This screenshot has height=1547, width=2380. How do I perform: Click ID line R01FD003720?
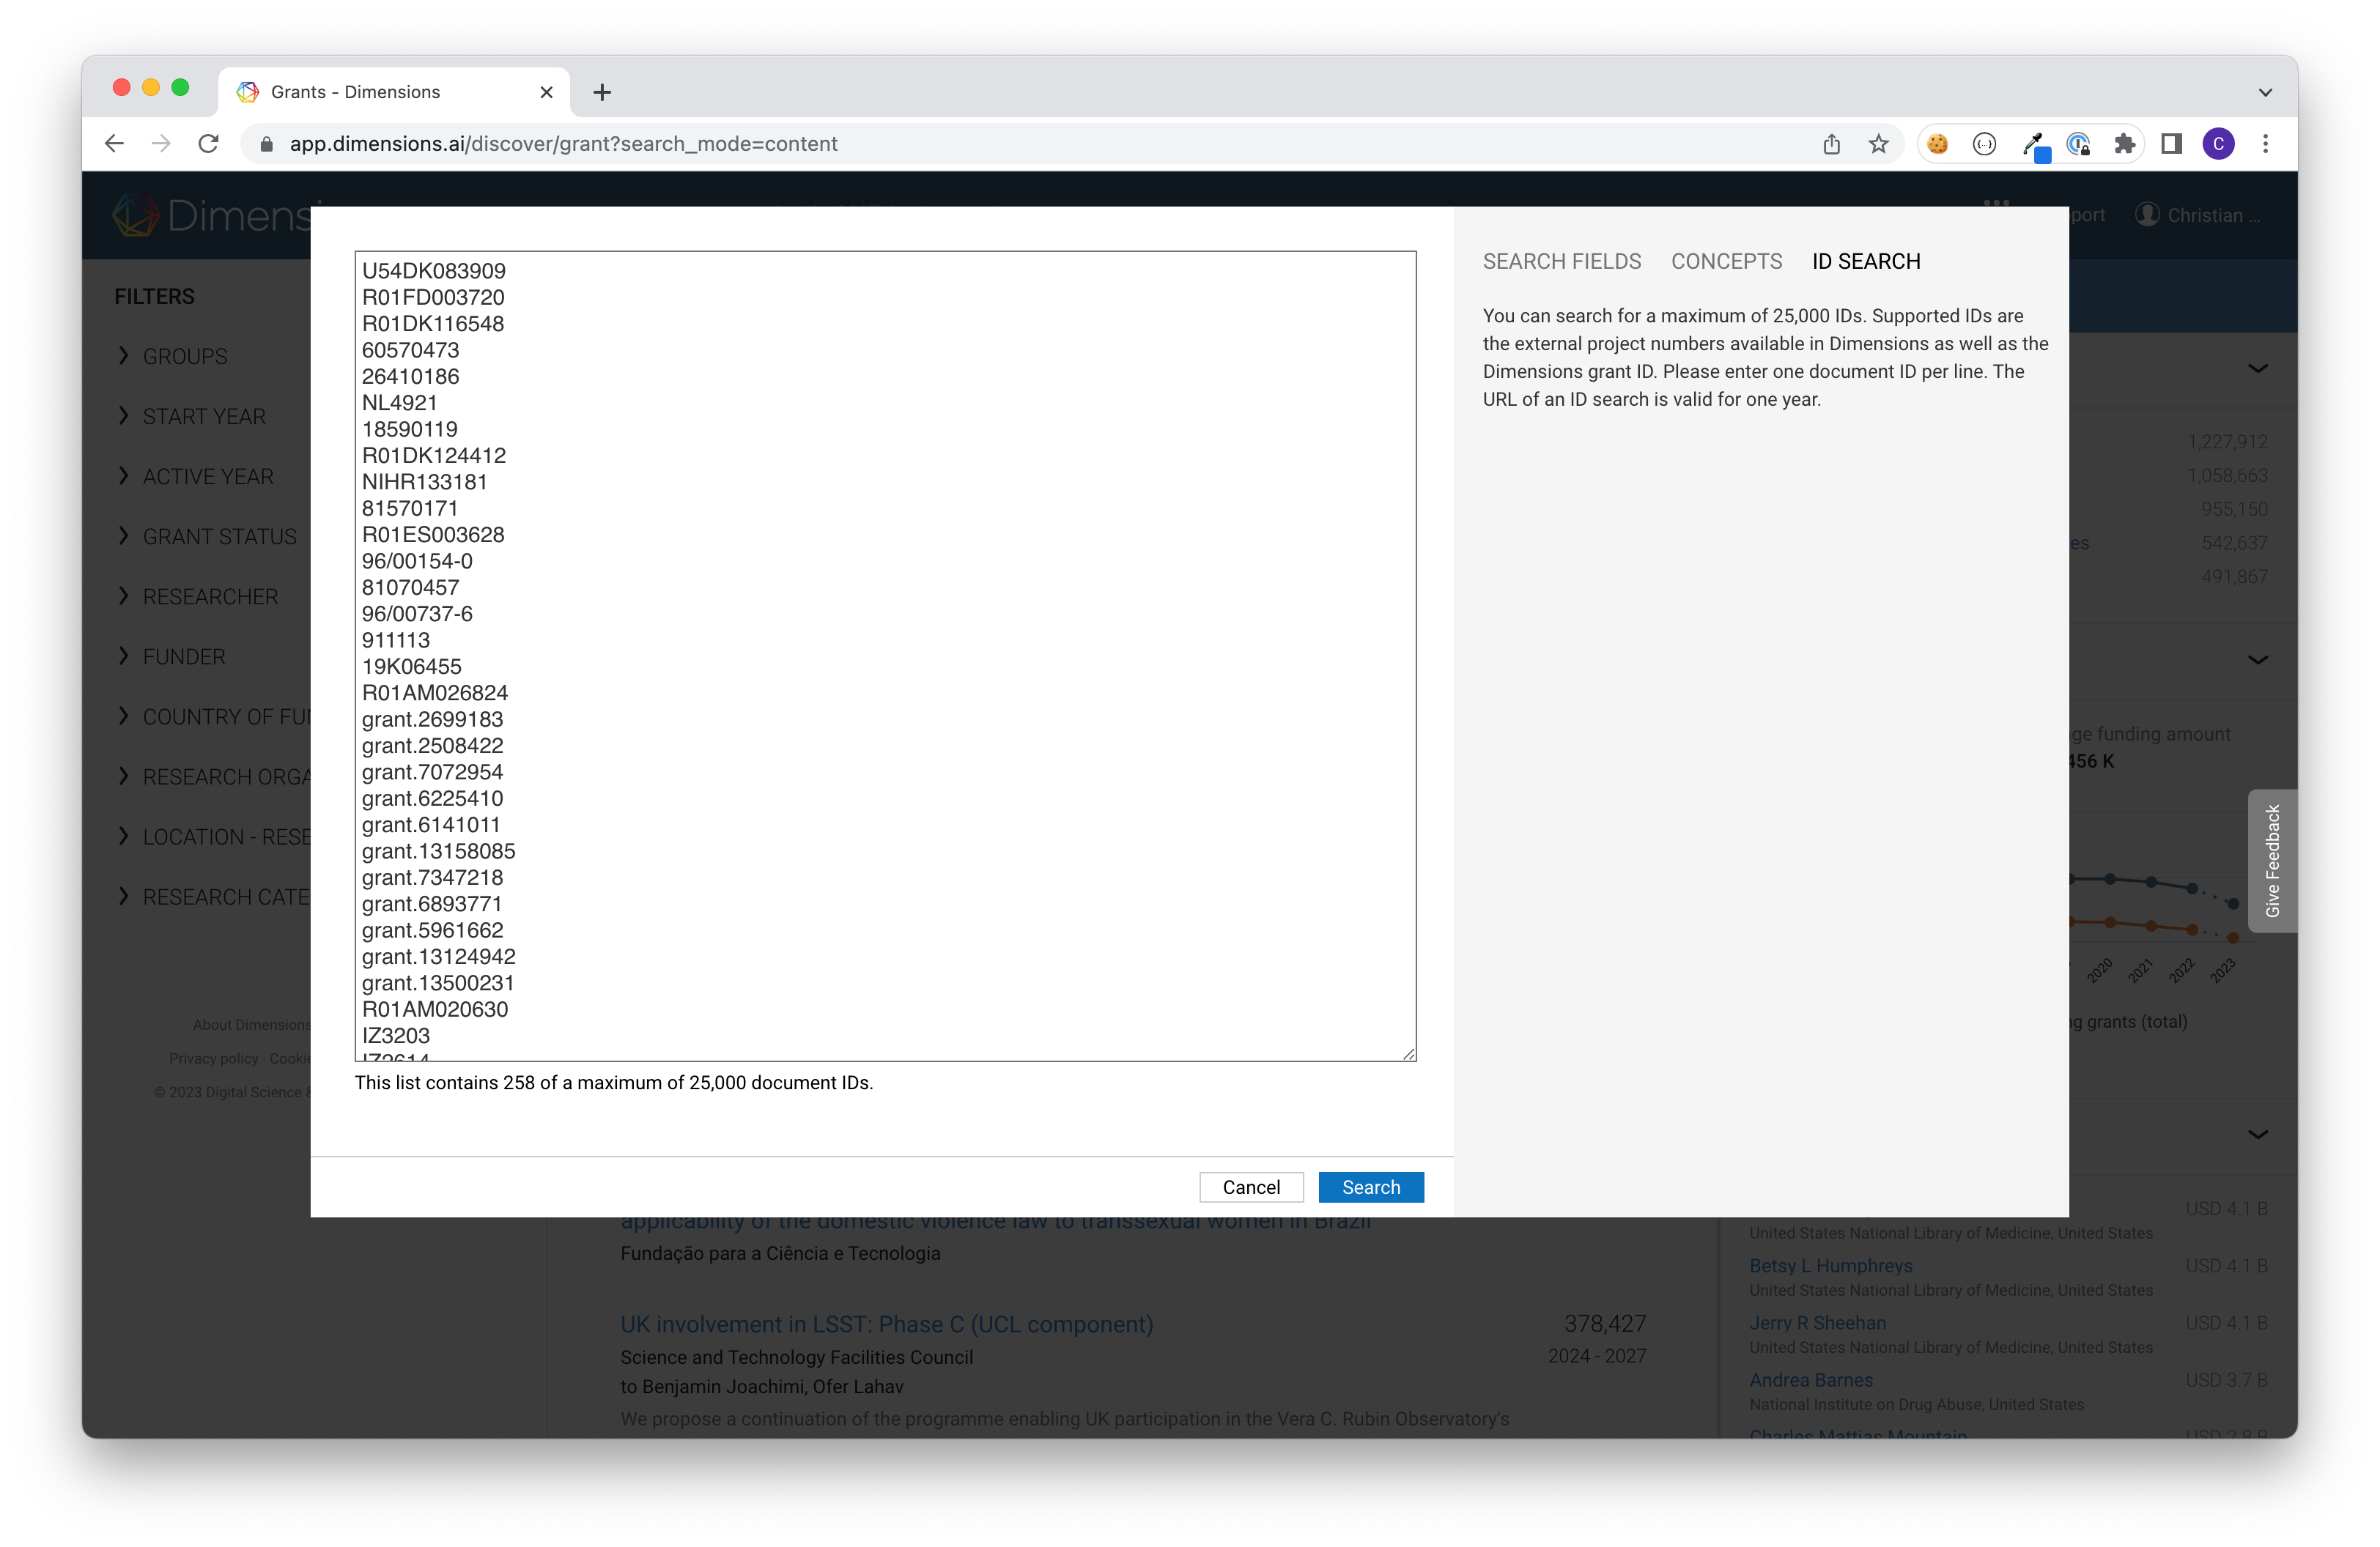pos(432,297)
